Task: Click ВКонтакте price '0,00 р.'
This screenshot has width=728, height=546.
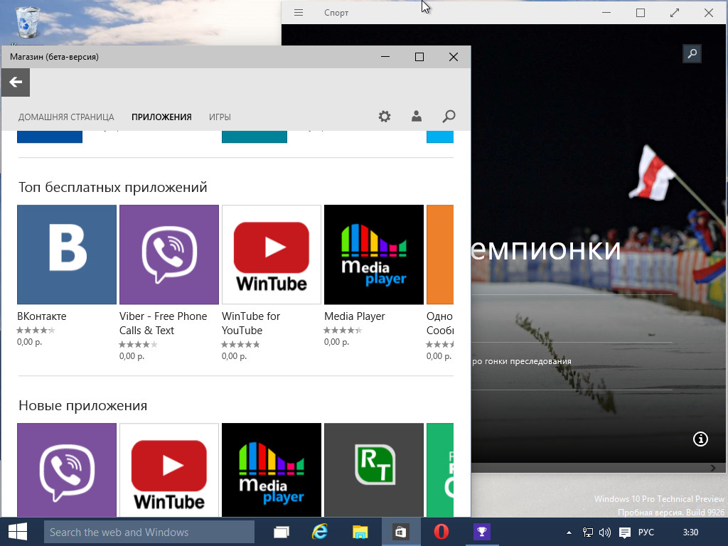Action: 29,342
